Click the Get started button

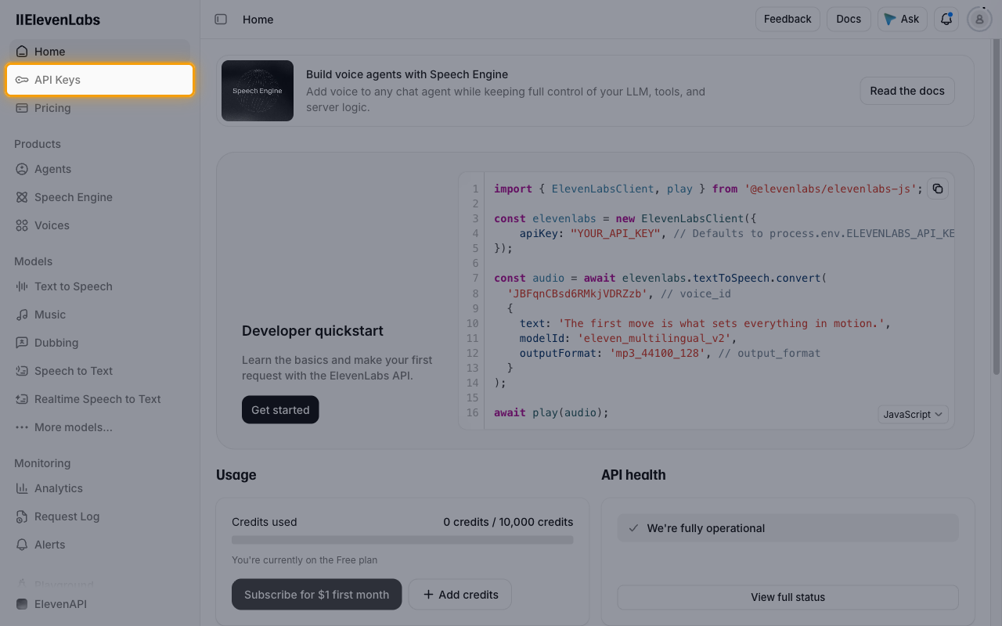(280, 410)
